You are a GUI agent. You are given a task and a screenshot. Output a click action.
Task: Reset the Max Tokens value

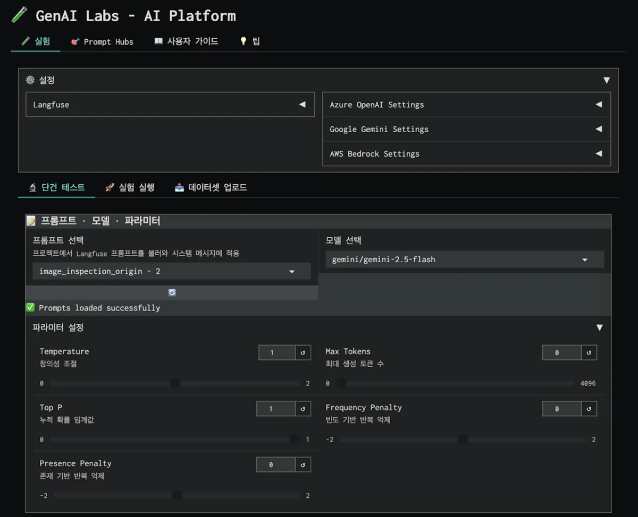[x=589, y=352]
